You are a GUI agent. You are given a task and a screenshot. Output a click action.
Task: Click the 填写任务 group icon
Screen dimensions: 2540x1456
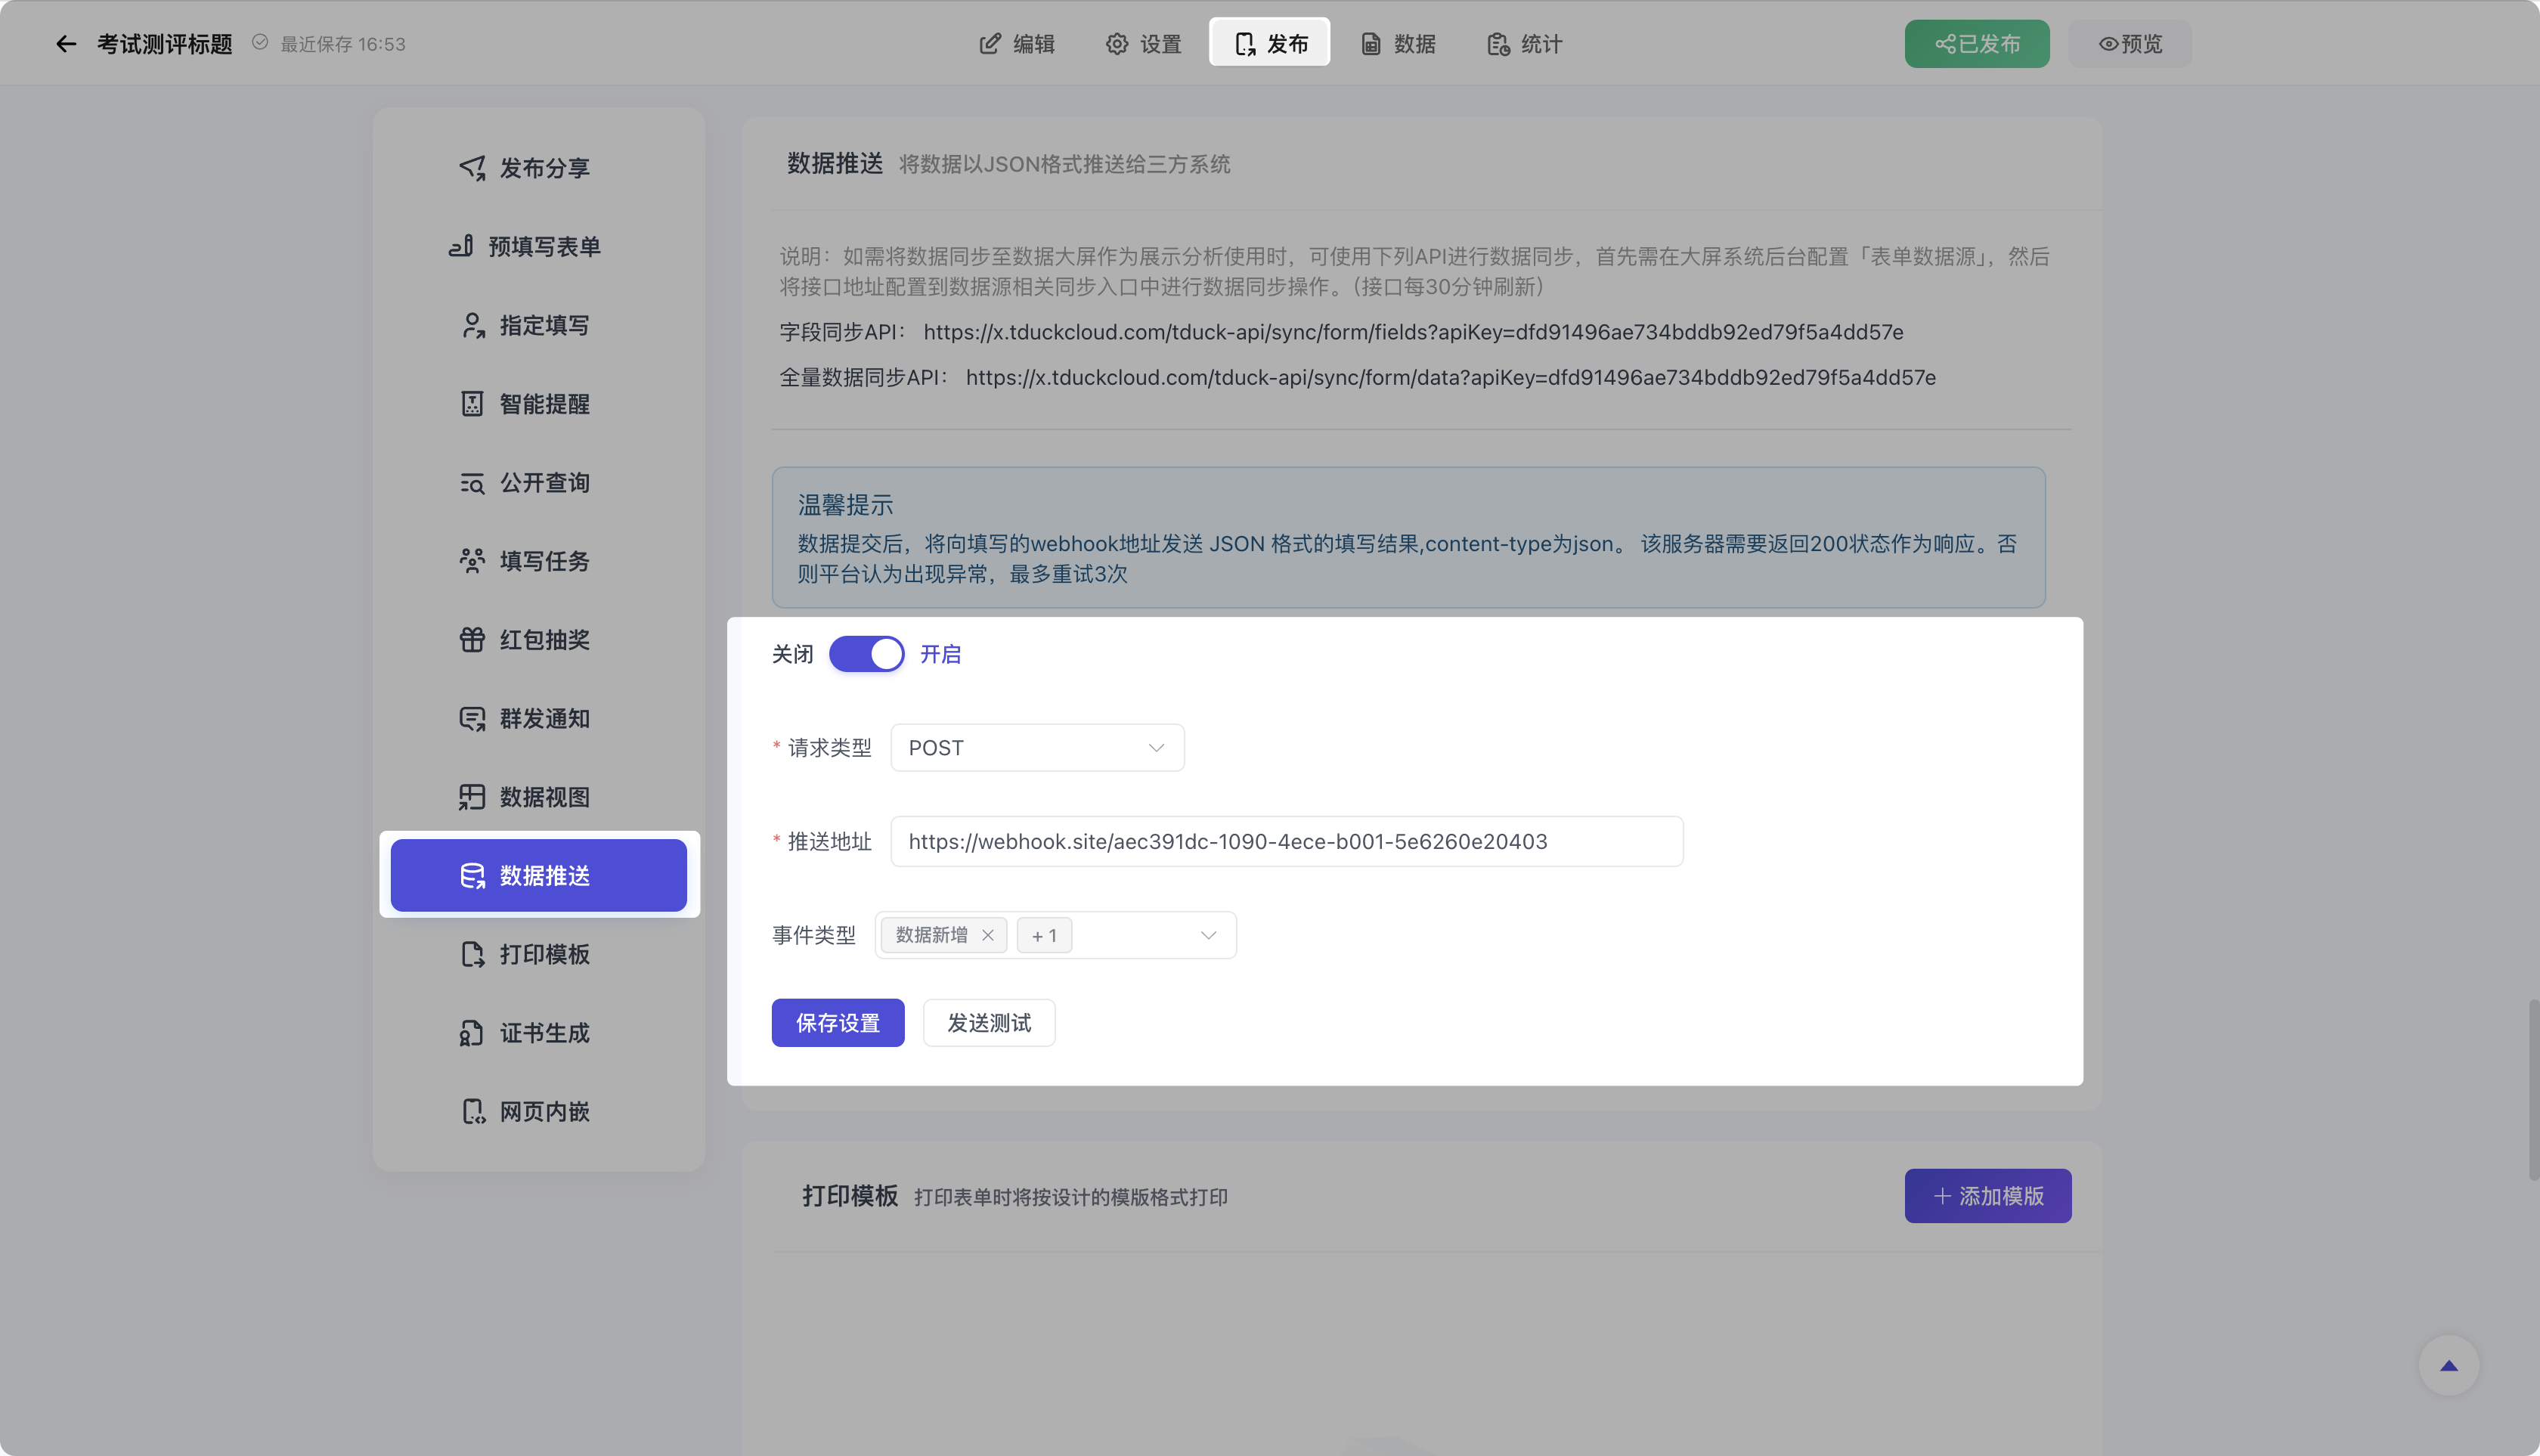(472, 561)
